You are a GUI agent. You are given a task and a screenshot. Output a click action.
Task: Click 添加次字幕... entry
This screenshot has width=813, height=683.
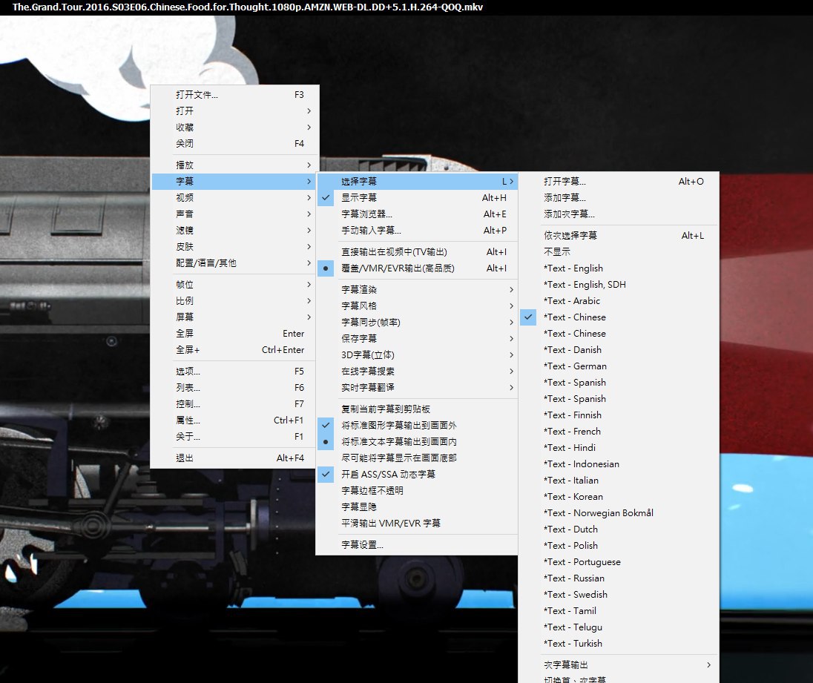click(x=569, y=214)
